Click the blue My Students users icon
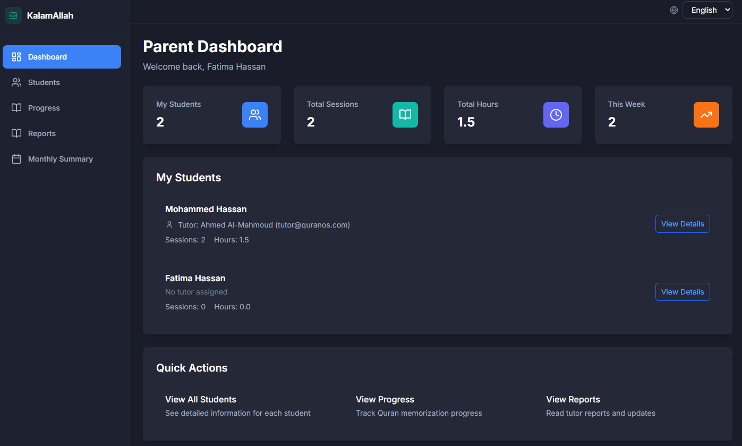Screen dimensions: 742x446 255,115
